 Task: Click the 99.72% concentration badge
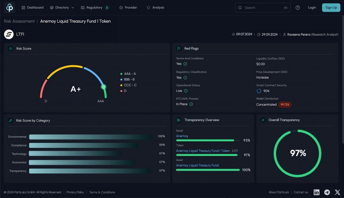pyautogui.click(x=285, y=105)
